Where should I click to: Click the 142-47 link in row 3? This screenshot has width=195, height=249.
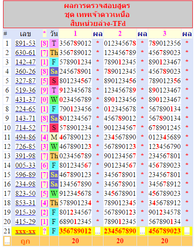(25, 62)
